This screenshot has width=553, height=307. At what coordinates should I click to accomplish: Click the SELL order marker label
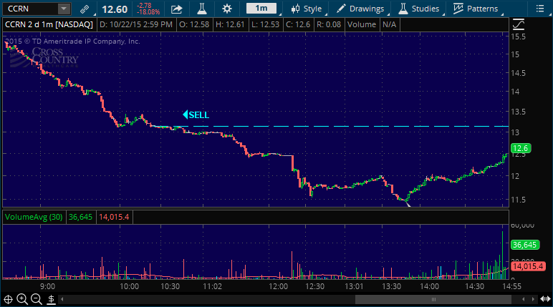196,114
